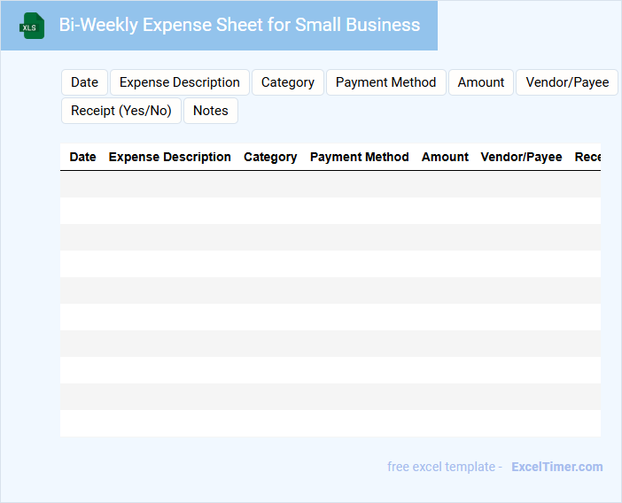Image resolution: width=622 pixels, height=503 pixels.
Task: Click the last empty table row
Action: (330, 423)
